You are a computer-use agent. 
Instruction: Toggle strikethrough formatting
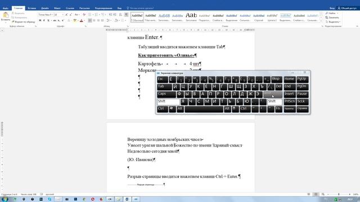pos(55,21)
